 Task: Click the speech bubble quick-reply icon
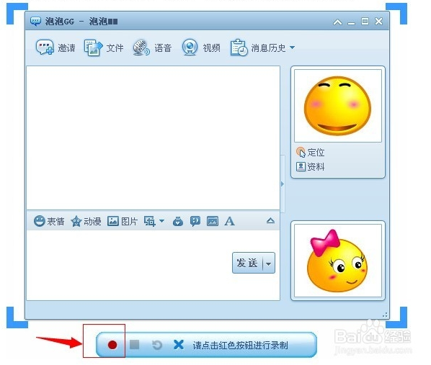click(195, 221)
